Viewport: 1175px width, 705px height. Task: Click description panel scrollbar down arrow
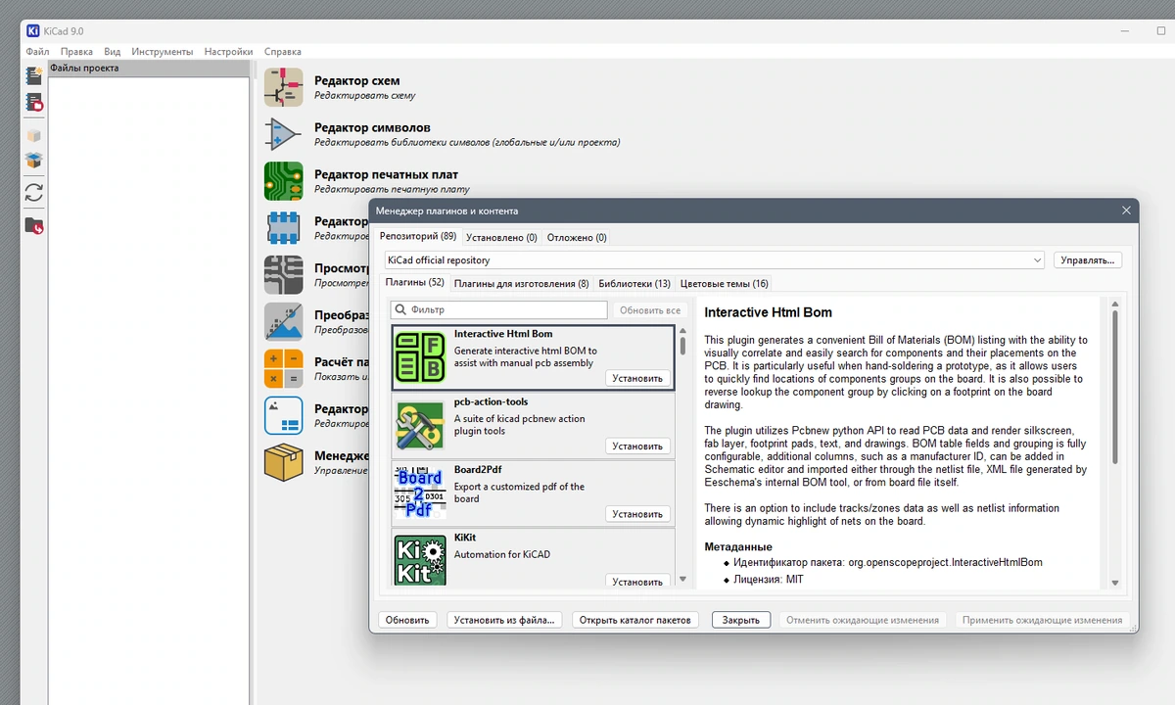(x=1114, y=584)
